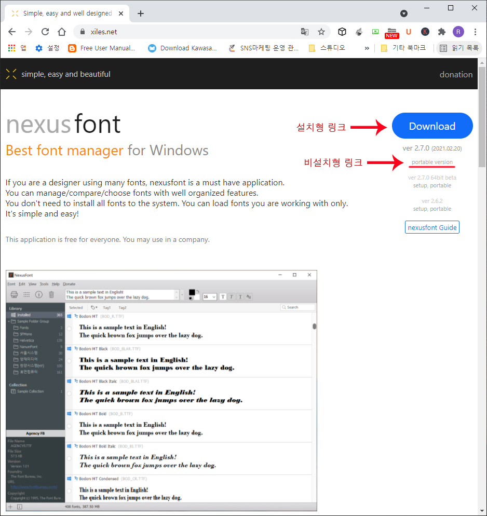Open the browser home page
The height and width of the screenshot is (516, 487).
62,32
